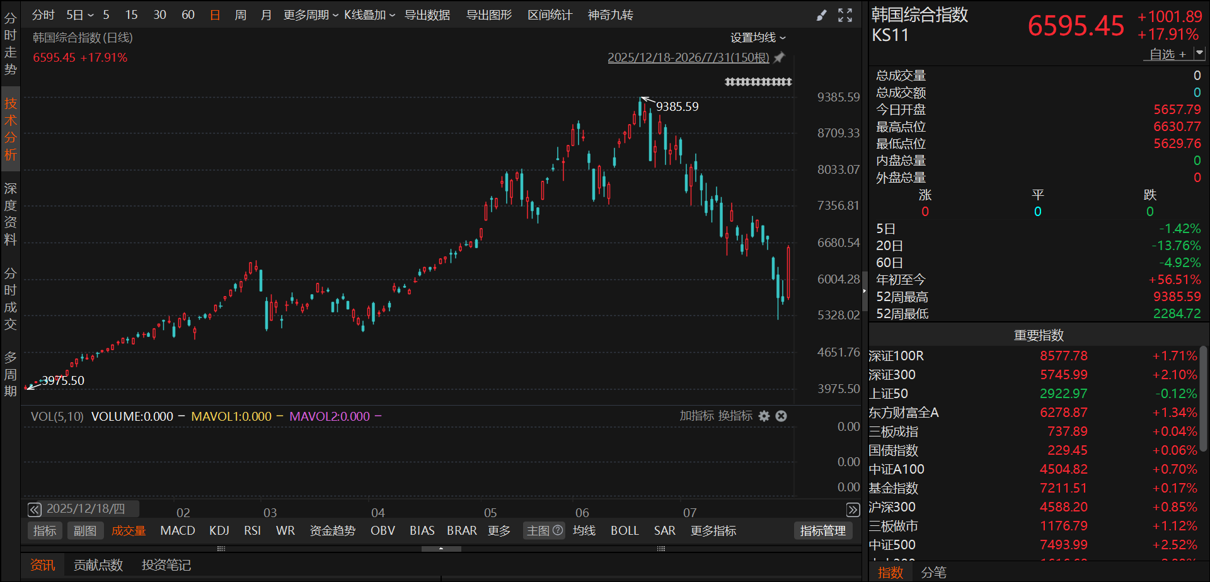The image size is (1210, 582).
Task: Expand the 设置均线 dropdown
Action: tap(758, 38)
